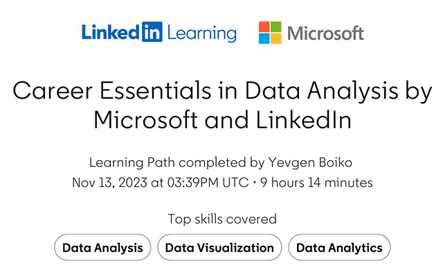Click the green square in Microsoft logo
Image resolution: width=443 pixels, height=276 pixels.
click(276, 27)
